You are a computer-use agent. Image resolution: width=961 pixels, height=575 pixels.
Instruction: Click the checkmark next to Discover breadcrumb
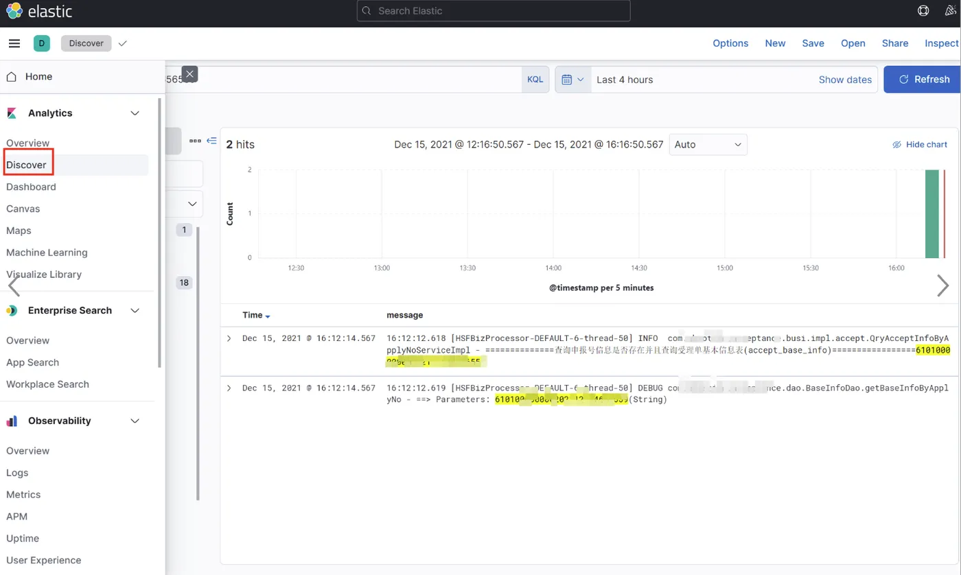tap(122, 43)
